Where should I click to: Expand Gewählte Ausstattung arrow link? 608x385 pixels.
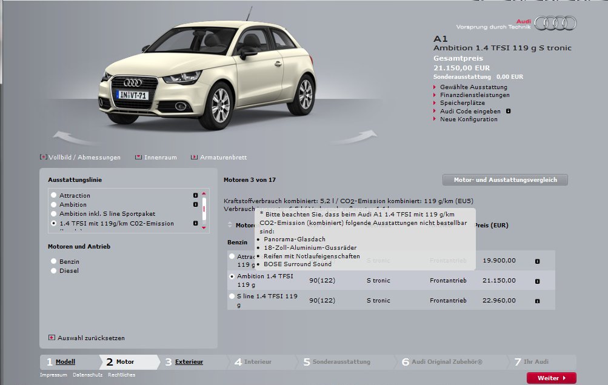[473, 87]
